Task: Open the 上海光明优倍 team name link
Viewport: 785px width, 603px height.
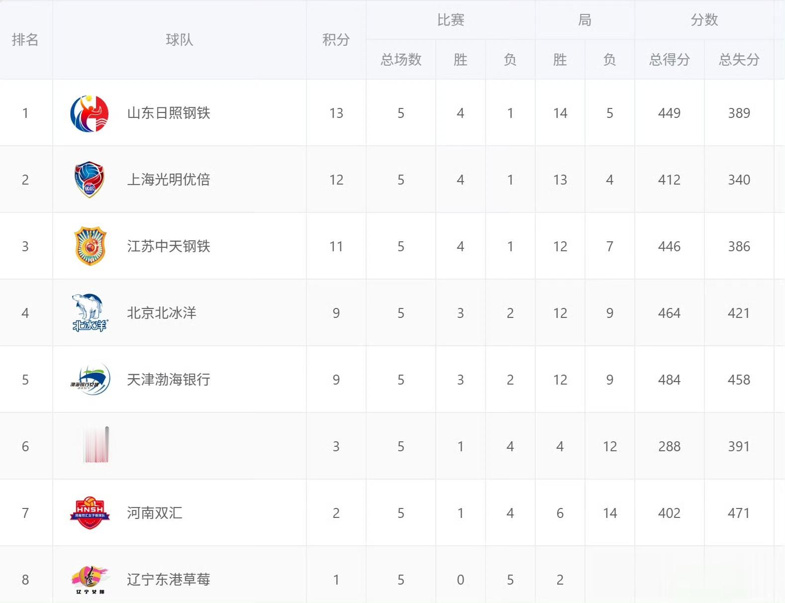Action: coord(169,180)
